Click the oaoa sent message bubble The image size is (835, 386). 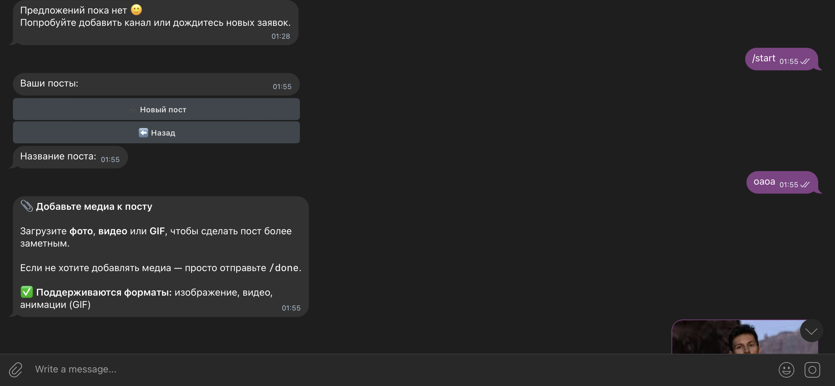(x=782, y=182)
